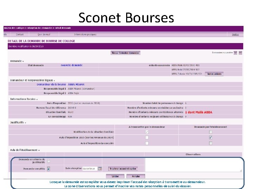Click the Annuler button
This screenshot has height=189, width=253.
point(136,176)
